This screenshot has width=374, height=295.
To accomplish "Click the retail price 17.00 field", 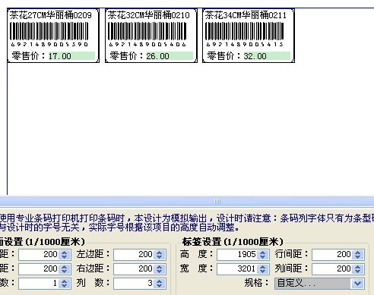I will 71,56.
